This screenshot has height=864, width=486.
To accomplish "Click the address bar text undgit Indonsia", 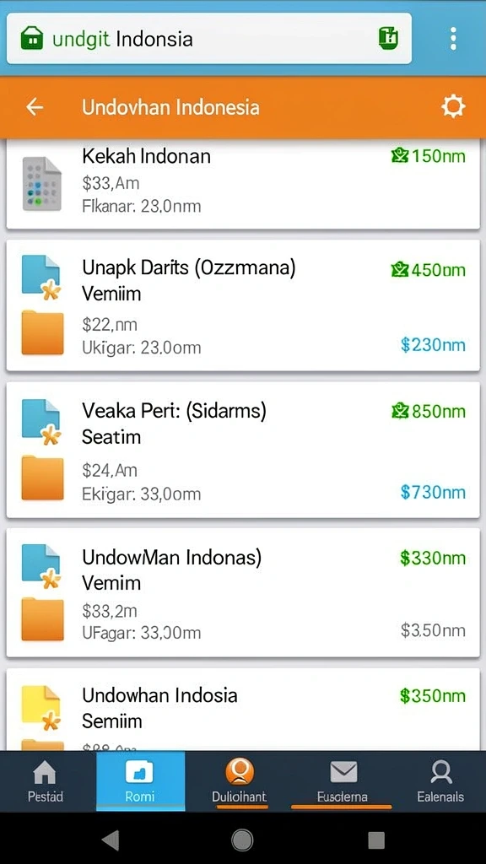I will click(122, 39).
